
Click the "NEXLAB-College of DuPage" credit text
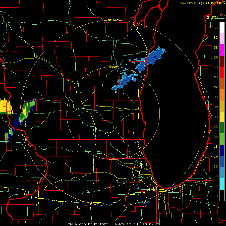tap(200, 3)
